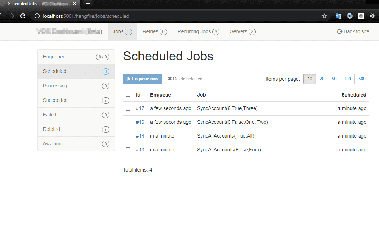Open a new browser tab with plus icon
This screenshot has width=379, height=226.
(x=88, y=4)
